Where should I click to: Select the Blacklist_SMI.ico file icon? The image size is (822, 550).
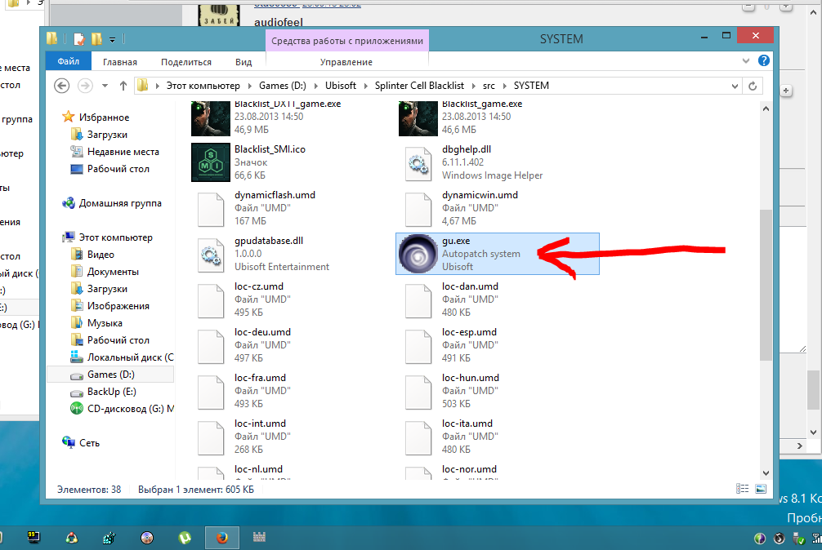tap(211, 162)
